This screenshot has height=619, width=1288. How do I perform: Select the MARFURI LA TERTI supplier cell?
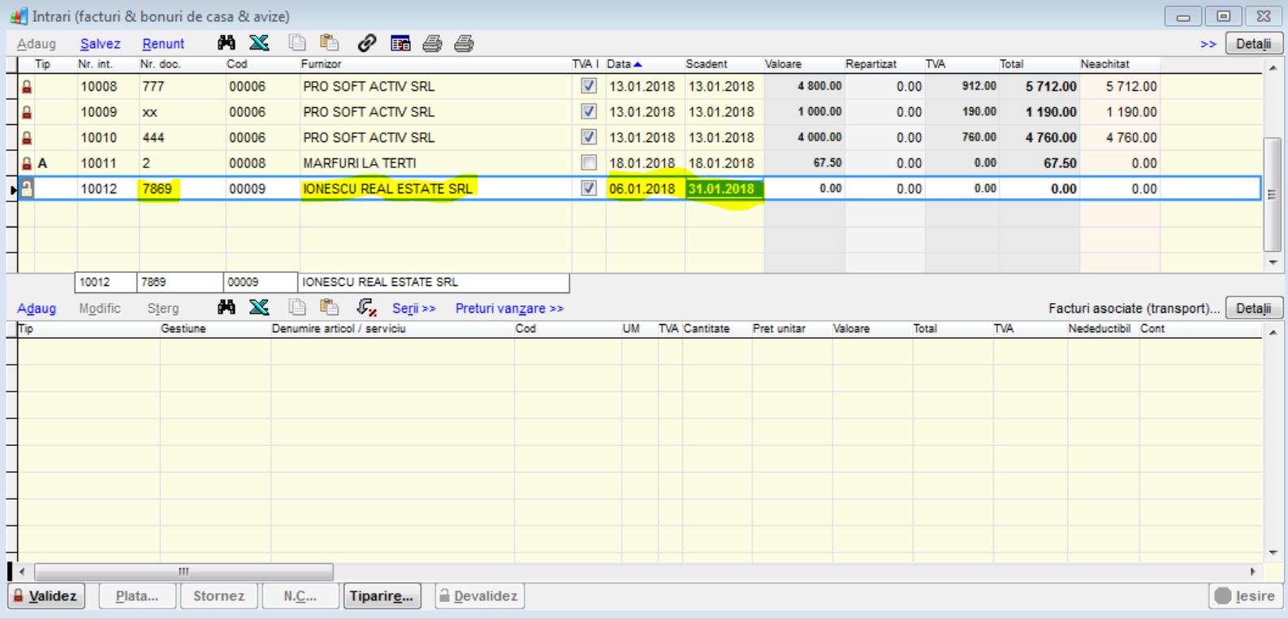(434, 163)
